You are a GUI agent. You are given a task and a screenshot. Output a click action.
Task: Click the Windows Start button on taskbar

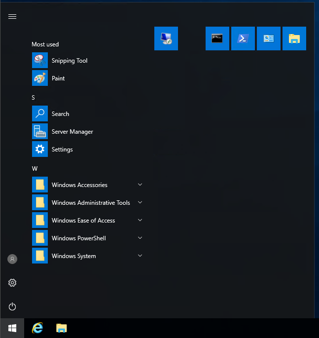[x=12, y=328]
